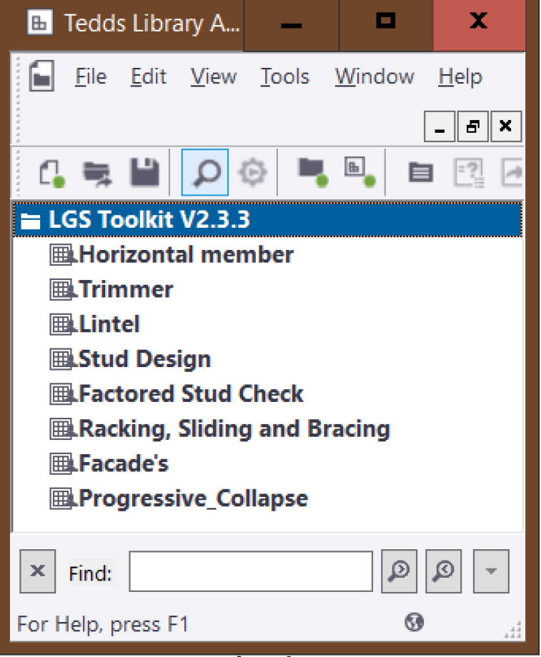Open the Window menu
The width and height of the screenshot is (541, 657).
point(374,77)
